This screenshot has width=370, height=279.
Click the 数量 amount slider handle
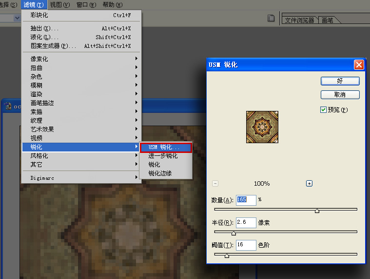[x=317, y=211]
